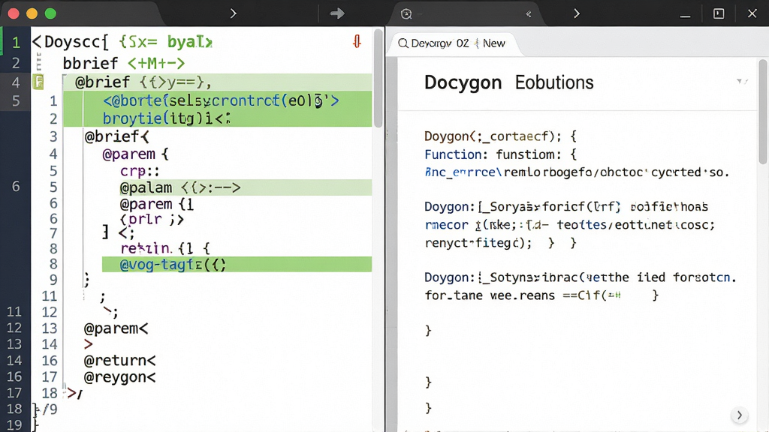This screenshot has height=432, width=769.
Task: Click the "@parem<" line in the editor
Action: point(116,328)
